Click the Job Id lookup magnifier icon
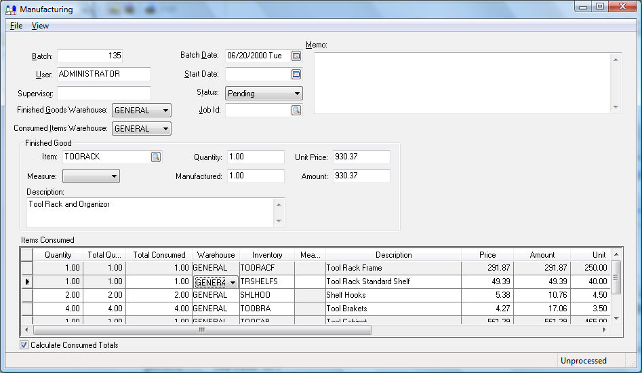The image size is (642, 373). 296,110
